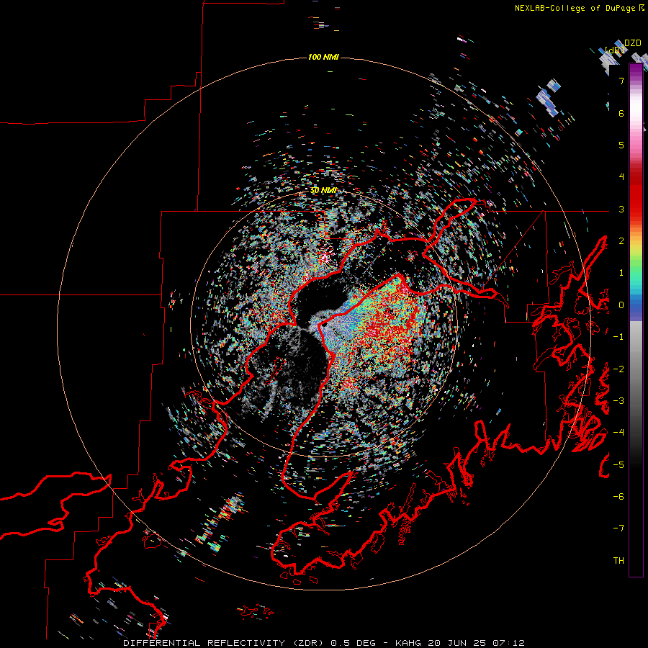The height and width of the screenshot is (648, 648).
Task: Click the 3 value on the color scale
Action: coord(621,209)
